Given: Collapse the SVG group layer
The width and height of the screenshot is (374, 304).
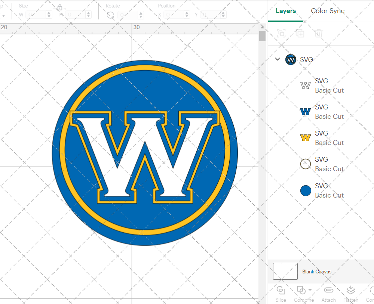Looking at the screenshot, I should pos(278,59).
